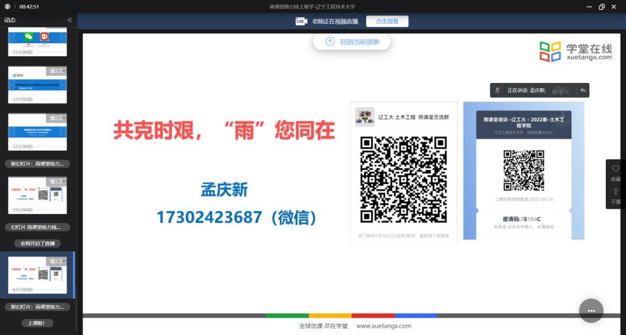Image resolution: width=626 pixels, height=335 pixels.
Task: Click the 动态 panel header label
Action: click(10, 20)
